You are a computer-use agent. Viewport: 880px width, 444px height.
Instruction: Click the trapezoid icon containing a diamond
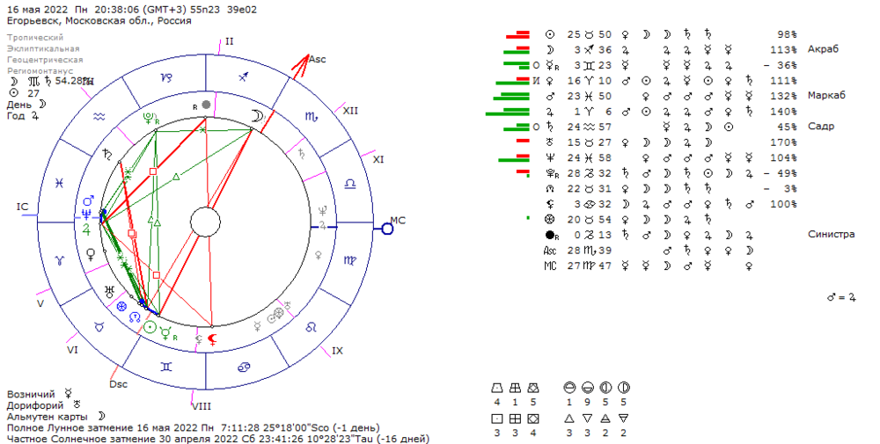tap(533, 388)
